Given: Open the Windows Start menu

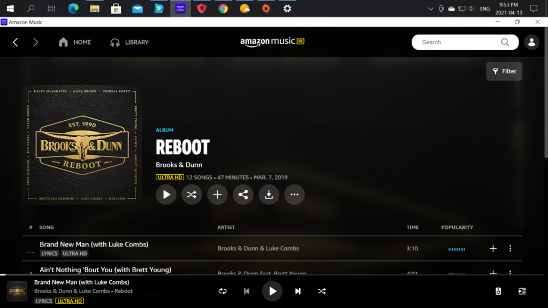Looking at the screenshot, I should (x=10, y=9).
